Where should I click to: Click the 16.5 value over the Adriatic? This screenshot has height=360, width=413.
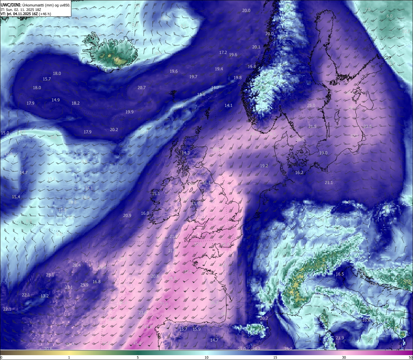coord(340,274)
